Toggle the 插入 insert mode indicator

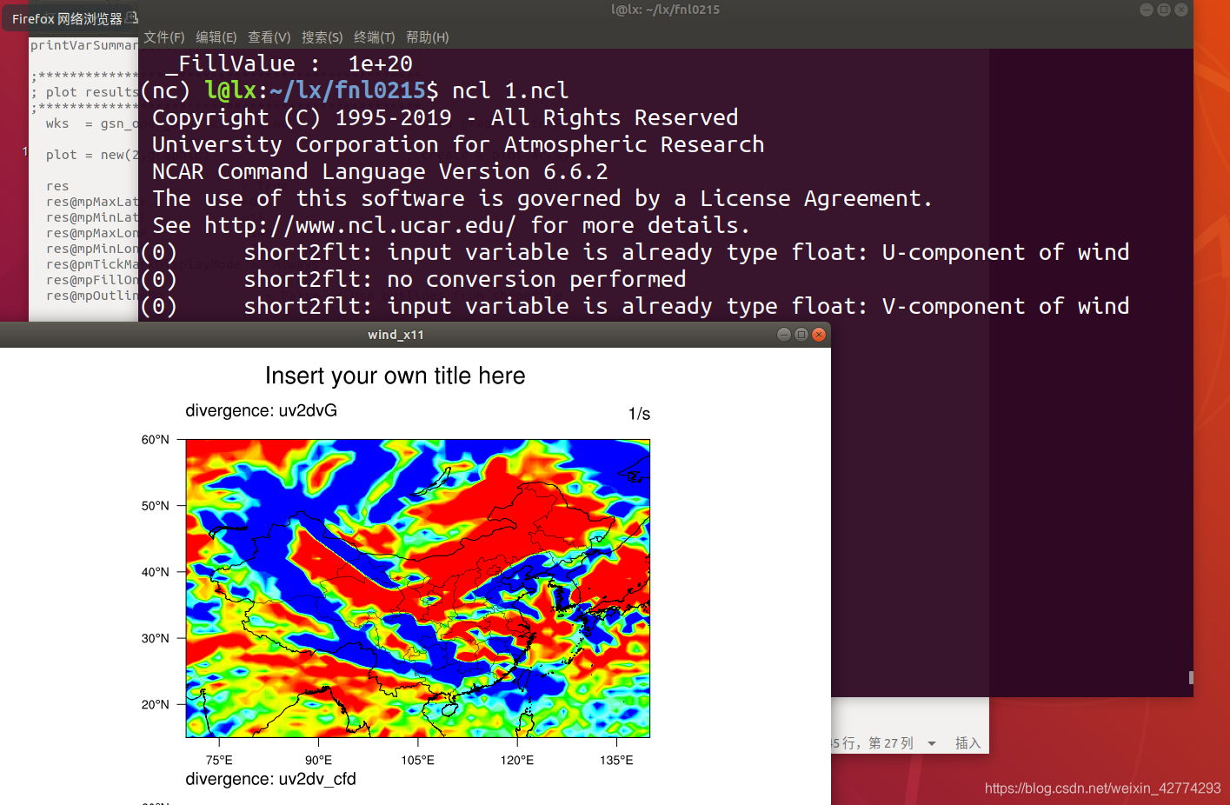point(967,743)
